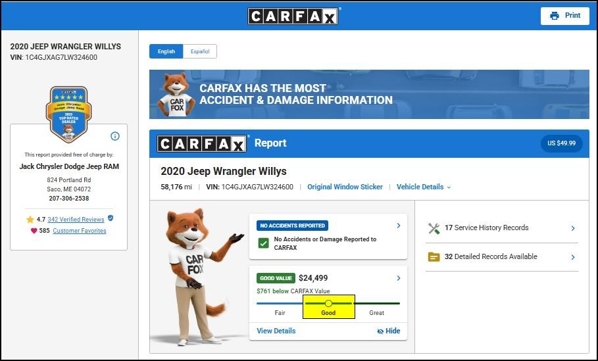598x361 pixels.
Task: Click the folder detailed records icon
Action: pyautogui.click(x=434, y=257)
